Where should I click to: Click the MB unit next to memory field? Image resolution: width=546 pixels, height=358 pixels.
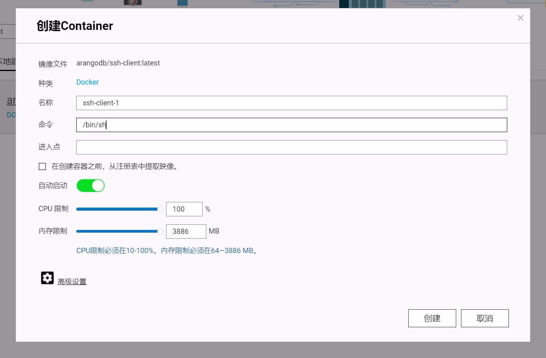coord(214,231)
